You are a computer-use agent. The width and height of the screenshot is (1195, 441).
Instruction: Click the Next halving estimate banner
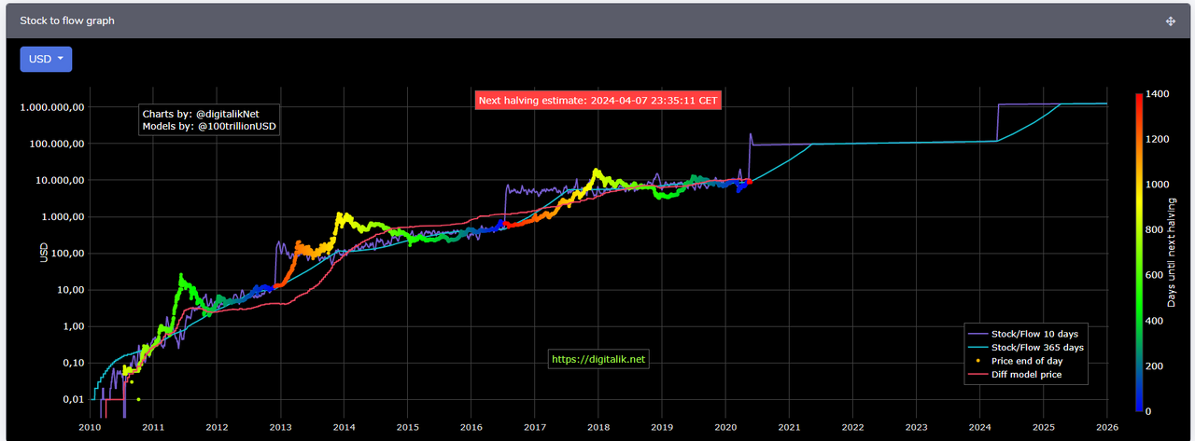click(598, 100)
